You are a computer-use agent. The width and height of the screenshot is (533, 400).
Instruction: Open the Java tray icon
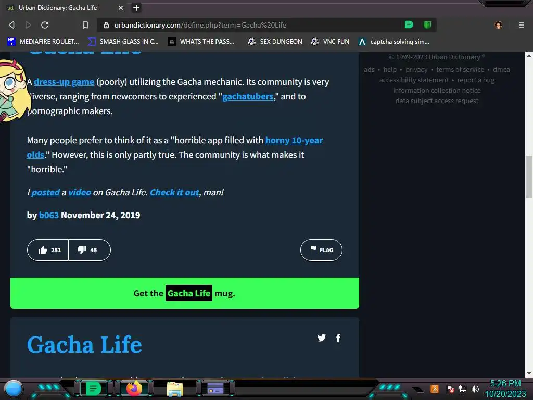(435, 389)
